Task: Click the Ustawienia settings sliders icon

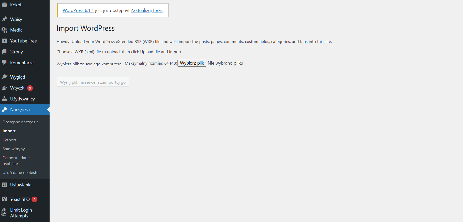Action: 4,185
